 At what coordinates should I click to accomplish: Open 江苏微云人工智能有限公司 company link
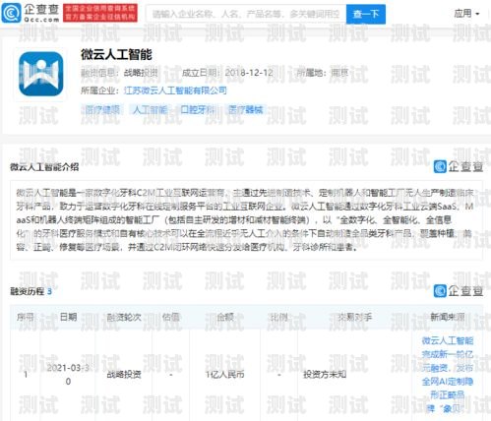coord(175,90)
